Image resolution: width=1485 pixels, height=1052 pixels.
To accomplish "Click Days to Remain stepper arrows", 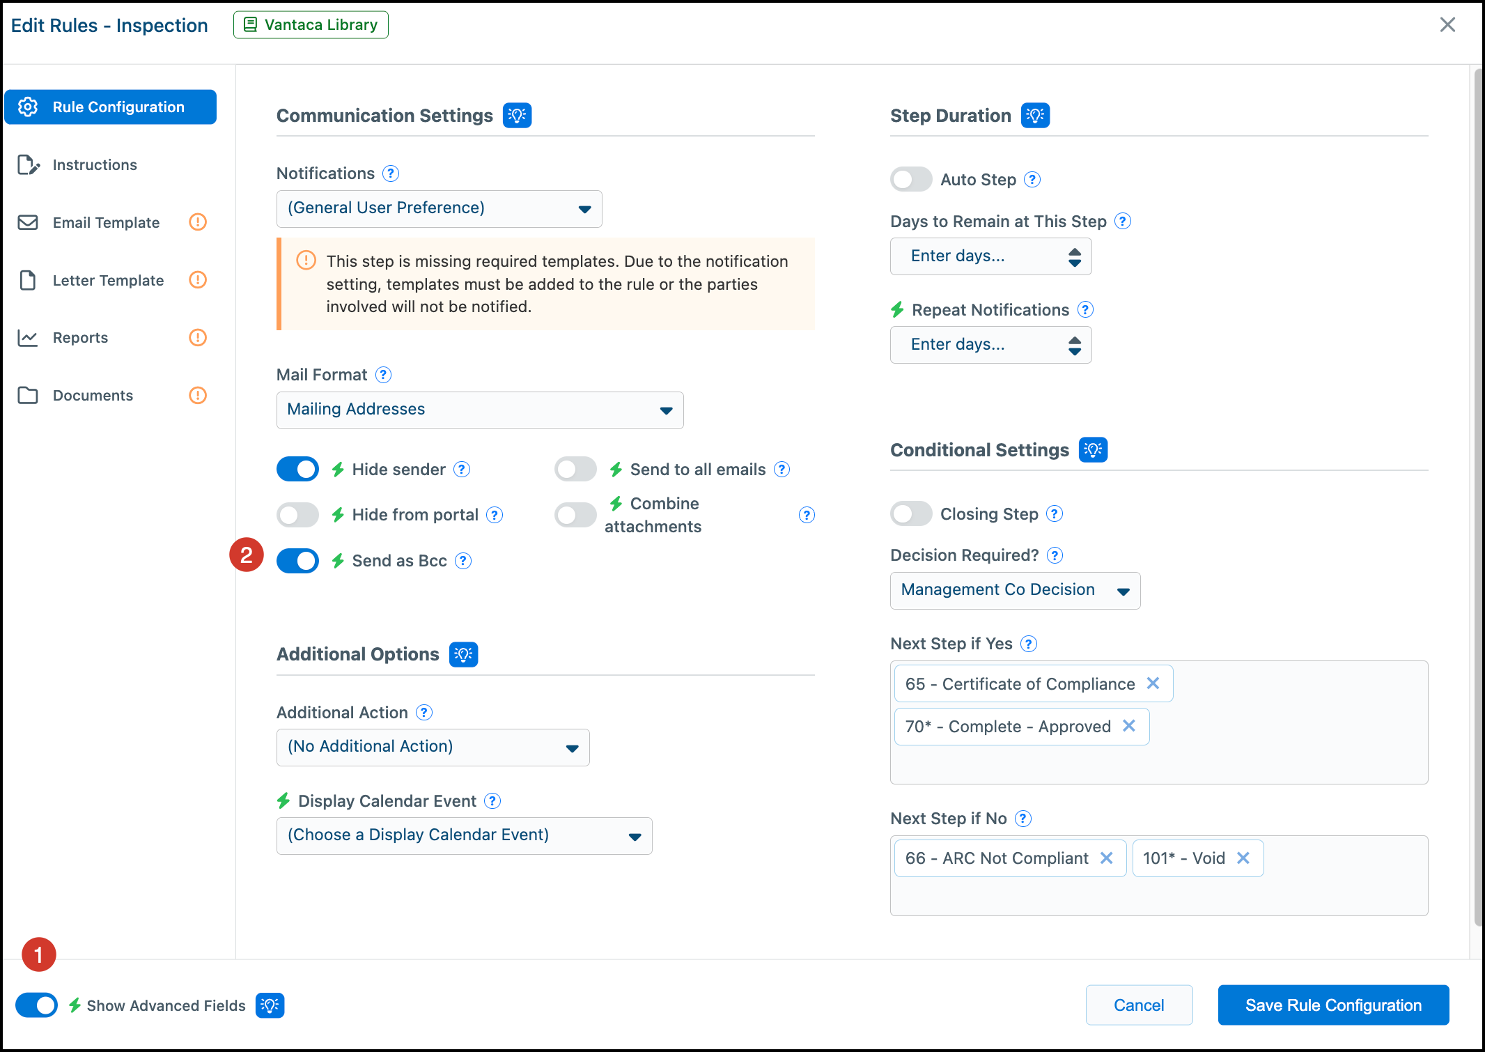I will pos(1075,257).
